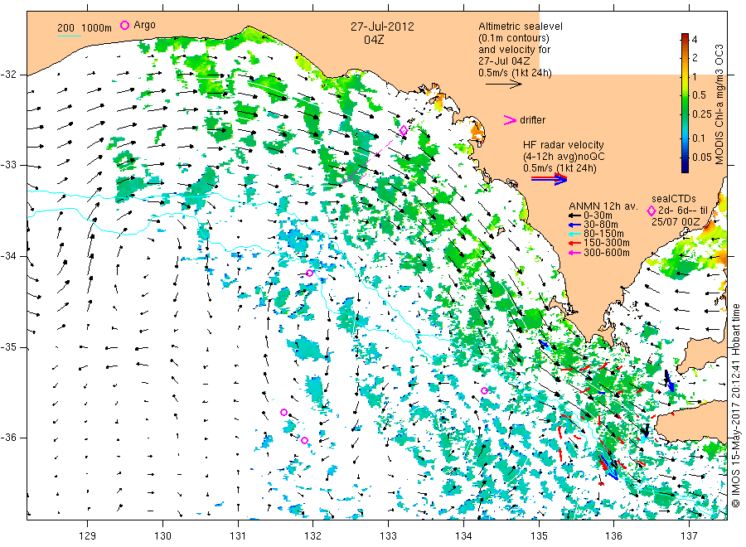Click the longitude axis label '135'
Viewport: 746px width, 547px height.
[539, 536]
